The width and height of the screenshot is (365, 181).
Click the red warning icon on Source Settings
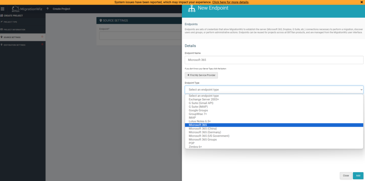[x=42, y=37]
